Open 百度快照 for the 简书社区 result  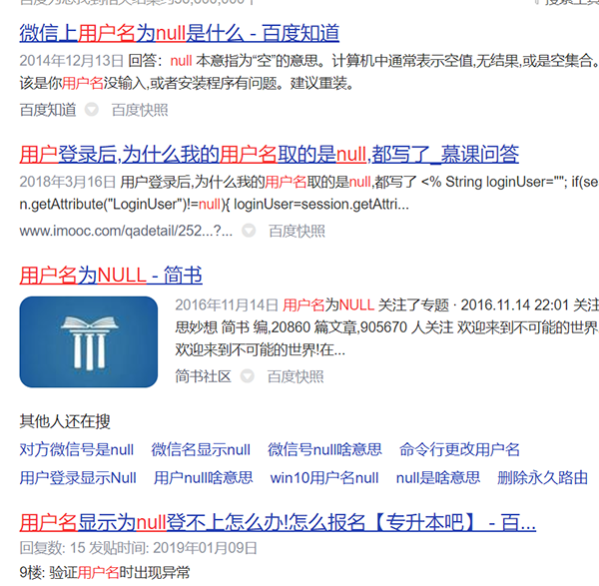(296, 376)
